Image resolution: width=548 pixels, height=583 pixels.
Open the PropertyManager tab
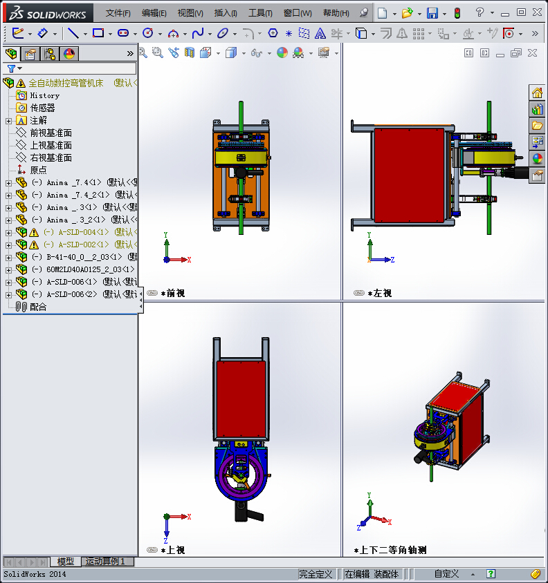coord(30,55)
